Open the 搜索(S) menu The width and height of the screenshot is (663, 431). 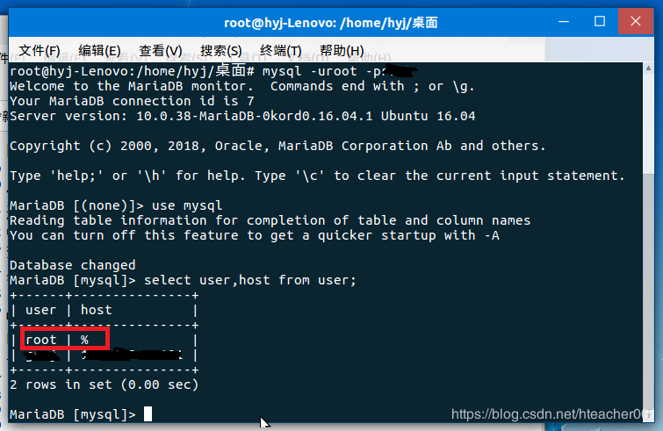[x=220, y=50]
